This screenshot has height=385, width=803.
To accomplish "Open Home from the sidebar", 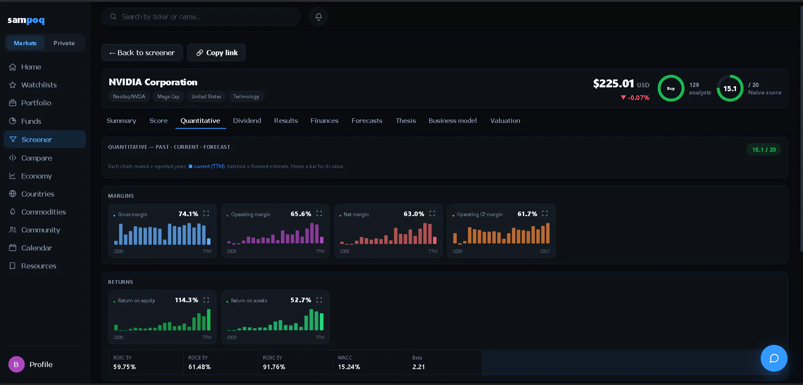I will click(44, 67).
